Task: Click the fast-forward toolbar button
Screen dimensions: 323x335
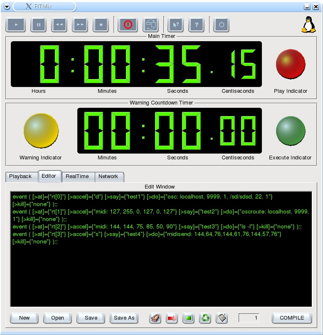Action: 80,25
